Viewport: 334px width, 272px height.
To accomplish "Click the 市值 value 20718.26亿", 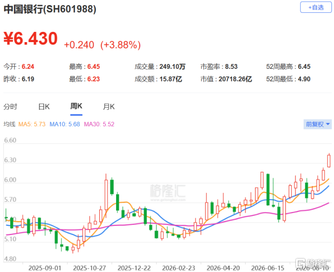I will [235, 79].
